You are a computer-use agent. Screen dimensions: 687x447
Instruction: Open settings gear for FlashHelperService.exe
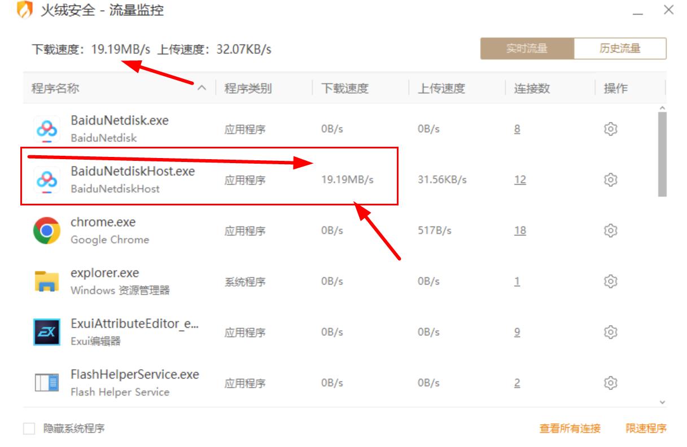[x=610, y=383]
